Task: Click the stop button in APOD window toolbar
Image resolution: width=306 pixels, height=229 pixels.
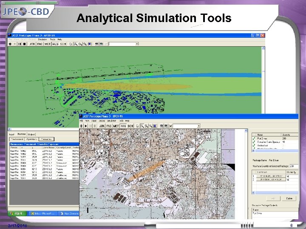Action: tap(24, 44)
